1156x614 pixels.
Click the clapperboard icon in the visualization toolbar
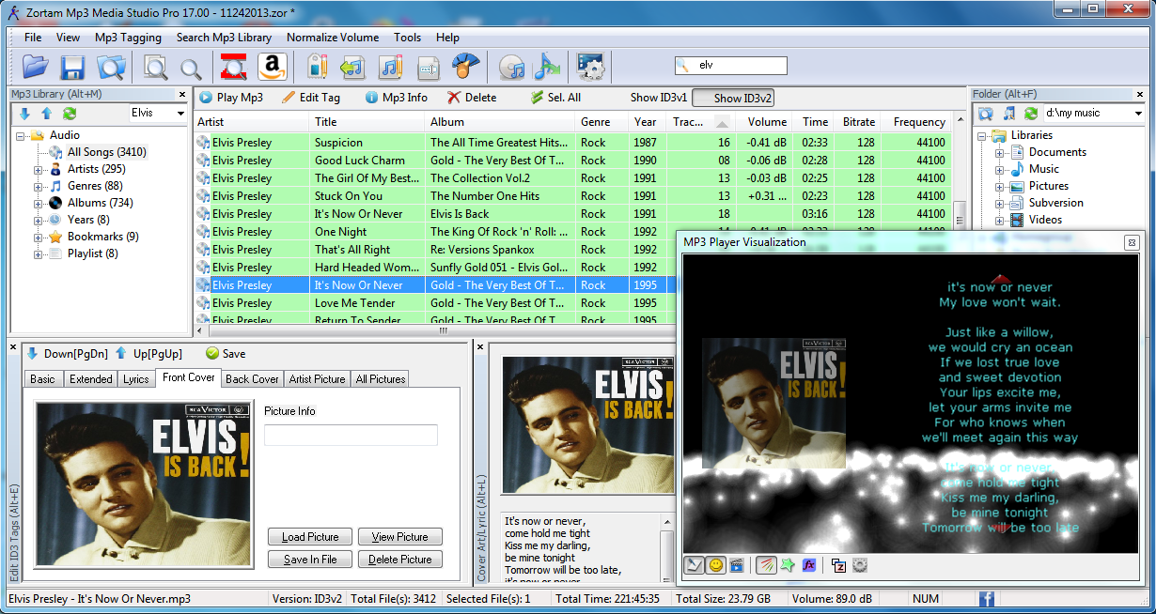737,565
